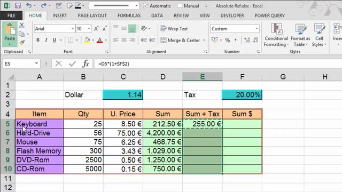
Task: Open Conditional Formatting menu
Action: [x=276, y=35]
